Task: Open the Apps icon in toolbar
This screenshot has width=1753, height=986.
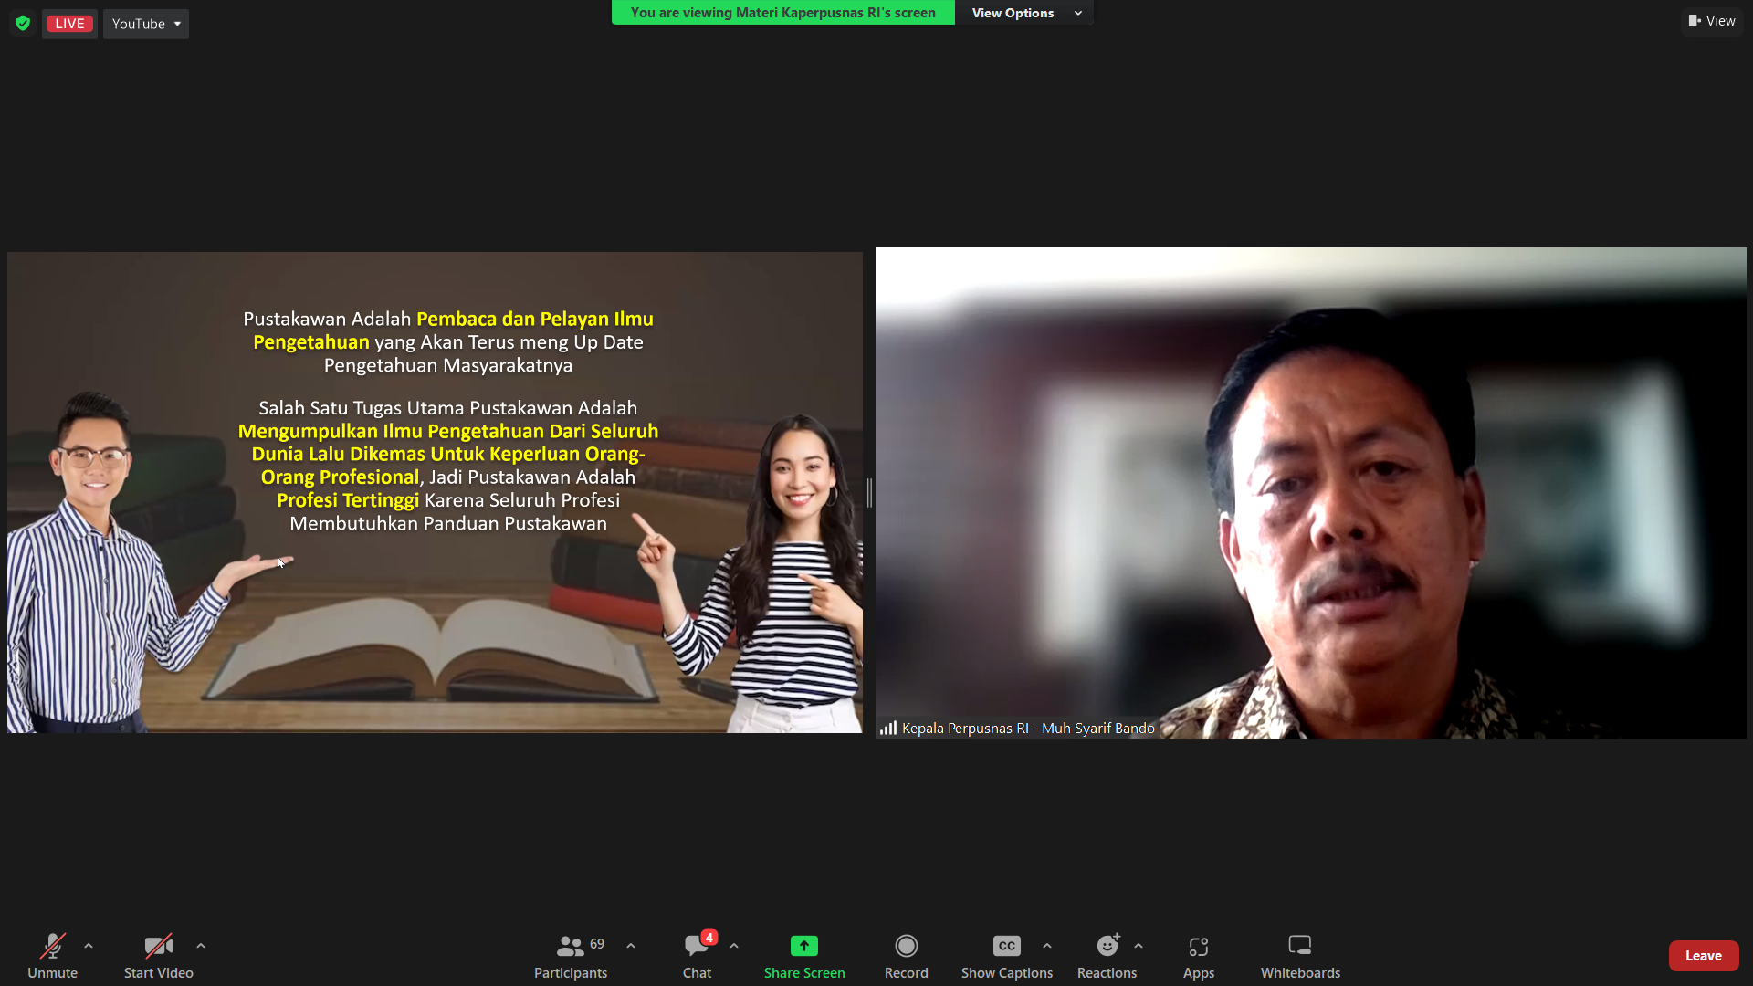Action: point(1199,946)
